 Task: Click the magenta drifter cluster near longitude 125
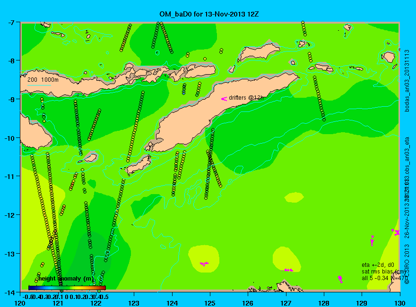(x=204, y=264)
